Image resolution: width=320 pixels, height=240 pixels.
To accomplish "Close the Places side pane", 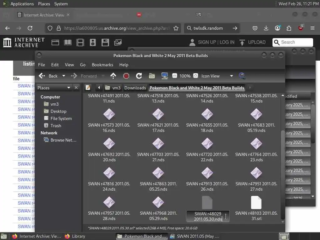I will point(76,88).
